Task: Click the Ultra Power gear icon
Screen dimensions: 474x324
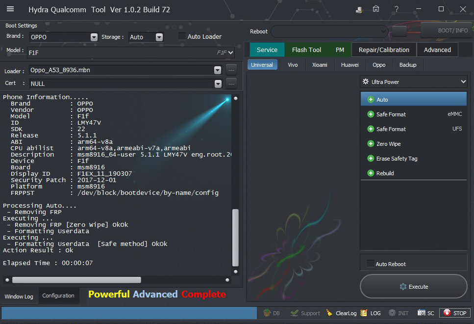Action: point(366,82)
